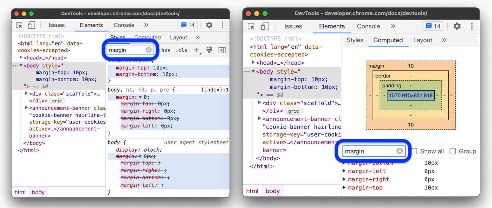Open the (index):1 stylesheet link

point(216,90)
